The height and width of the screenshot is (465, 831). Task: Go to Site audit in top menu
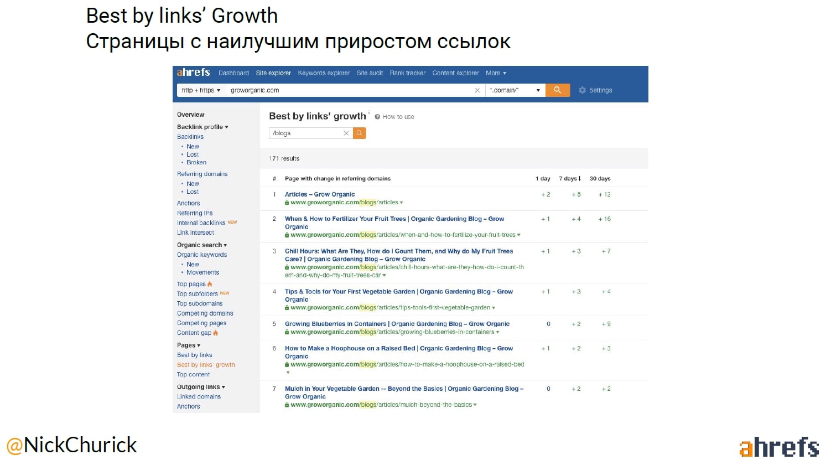(370, 73)
